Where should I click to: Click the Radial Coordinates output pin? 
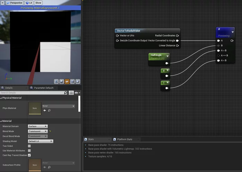177,36
